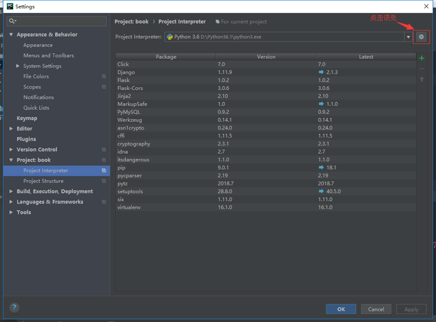Image resolution: width=436 pixels, height=322 pixels.
Task: Click the Apply button
Action: click(411, 309)
